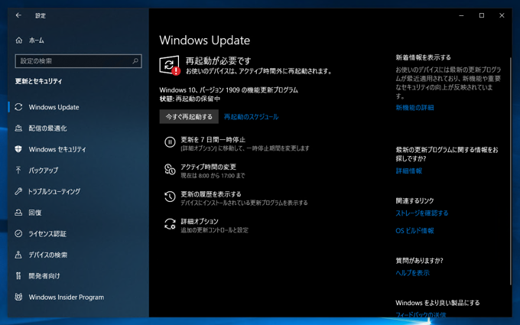The height and width of the screenshot is (325, 520).
Task: Click the 状態: 再起動の保留中 status text
Action: click(x=190, y=99)
